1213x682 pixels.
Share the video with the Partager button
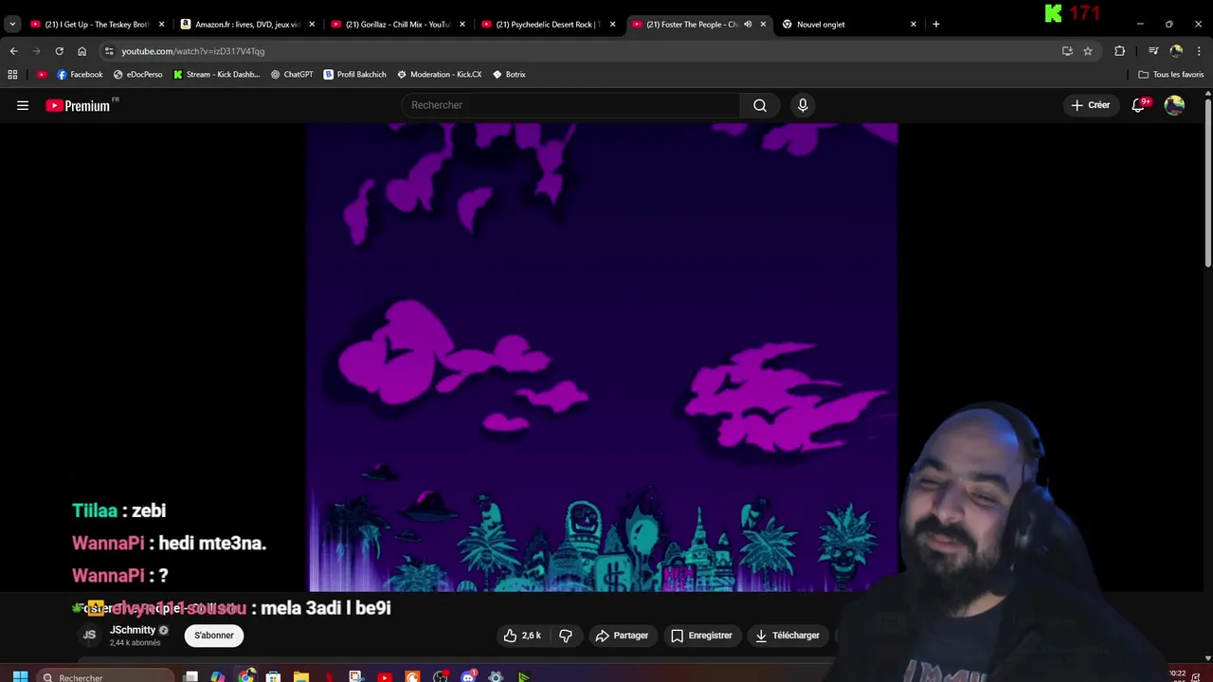click(x=622, y=636)
